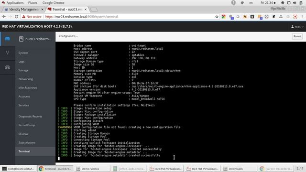Click the browser back arrow
306x172 pixels.
(4, 17)
